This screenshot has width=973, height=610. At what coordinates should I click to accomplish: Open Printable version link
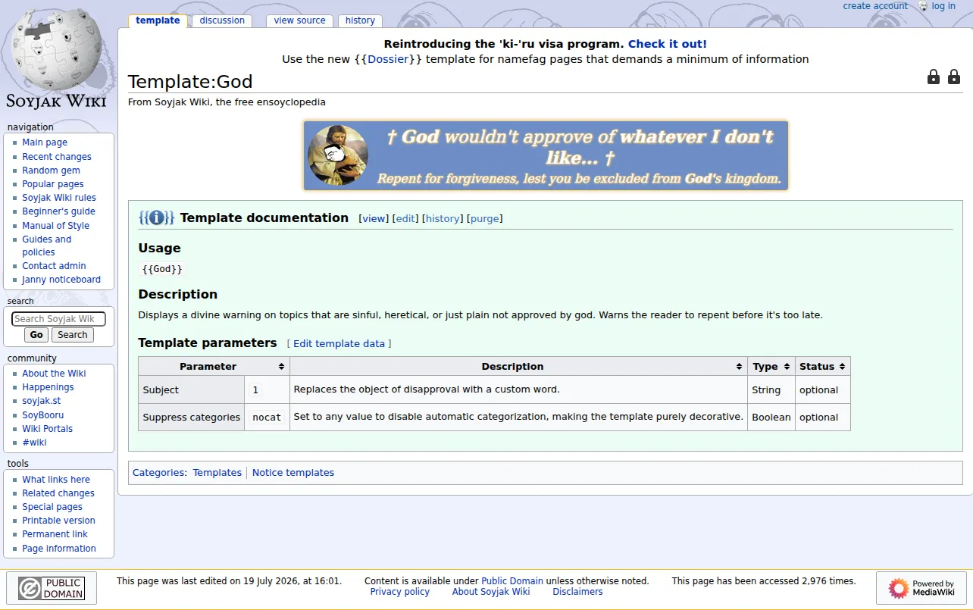[x=58, y=521]
